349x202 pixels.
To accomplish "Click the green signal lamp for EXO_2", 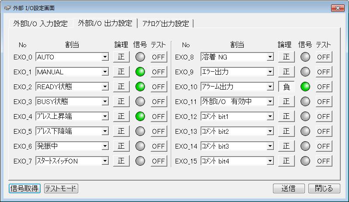I will coord(140,87).
